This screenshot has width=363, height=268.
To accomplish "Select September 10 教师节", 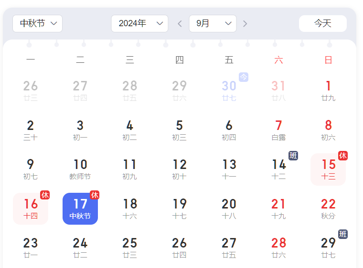I will [80, 169].
